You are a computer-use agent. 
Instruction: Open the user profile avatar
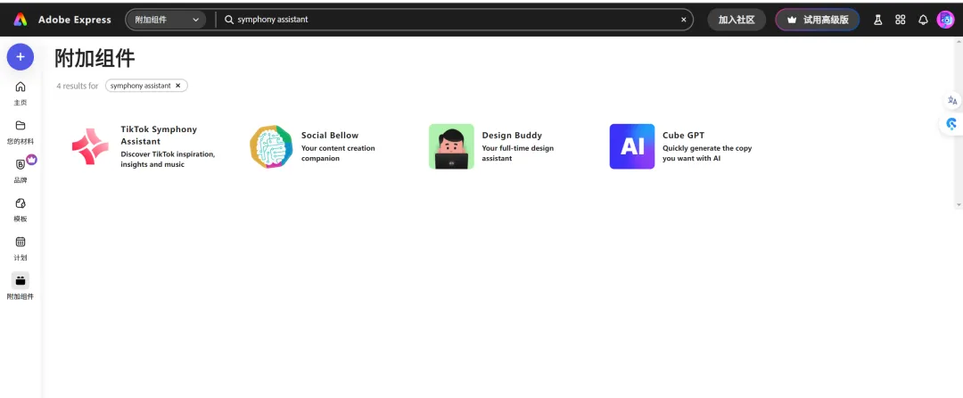click(945, 20)
